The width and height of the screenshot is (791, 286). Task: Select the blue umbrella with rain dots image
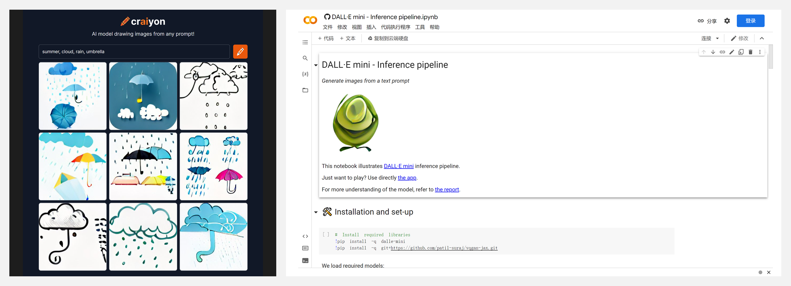coord(73,96)
